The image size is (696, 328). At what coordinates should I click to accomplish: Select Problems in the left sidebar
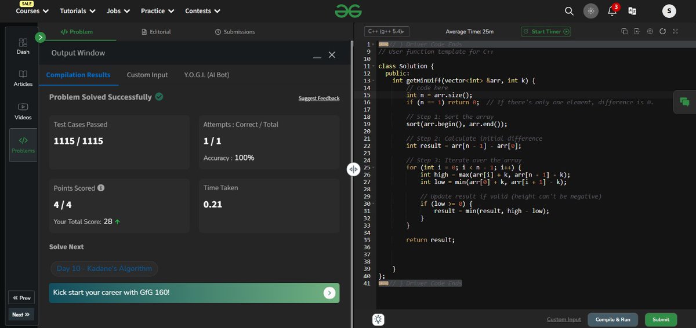click(x=23, y=145)
